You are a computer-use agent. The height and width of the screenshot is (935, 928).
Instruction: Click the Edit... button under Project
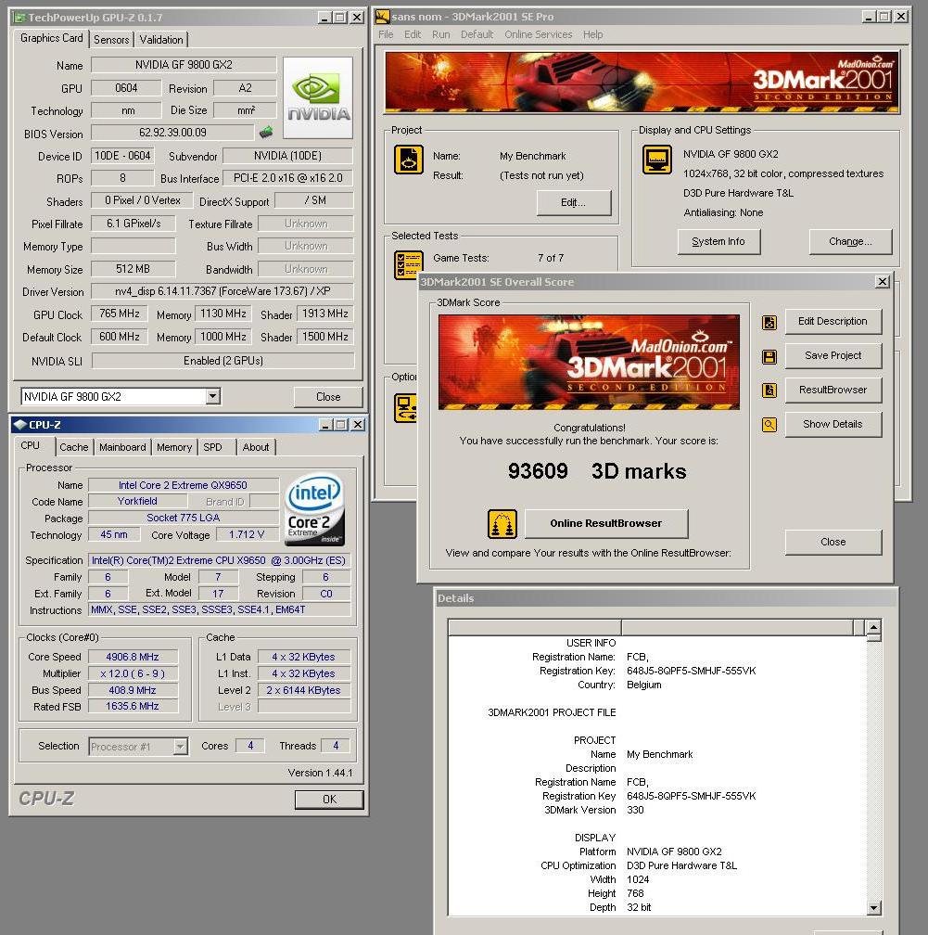[573, 203]
